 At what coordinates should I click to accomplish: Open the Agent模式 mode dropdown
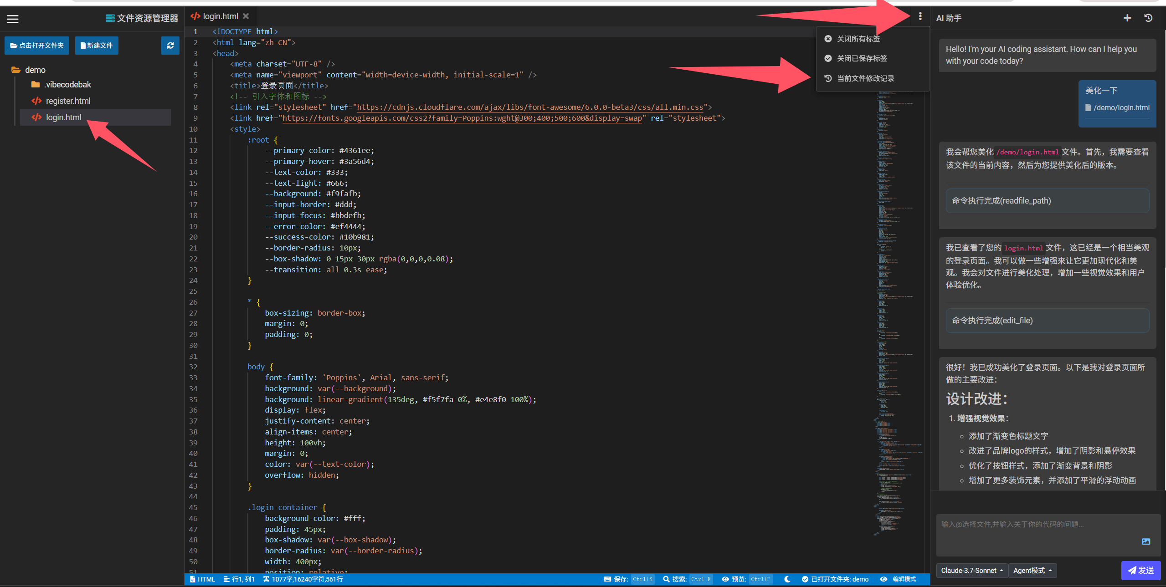(x=1032, y=571)
